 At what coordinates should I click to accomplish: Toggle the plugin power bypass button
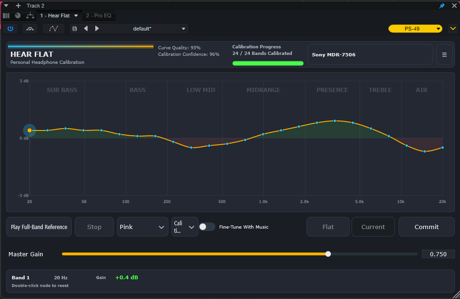[x=10, y=29]
